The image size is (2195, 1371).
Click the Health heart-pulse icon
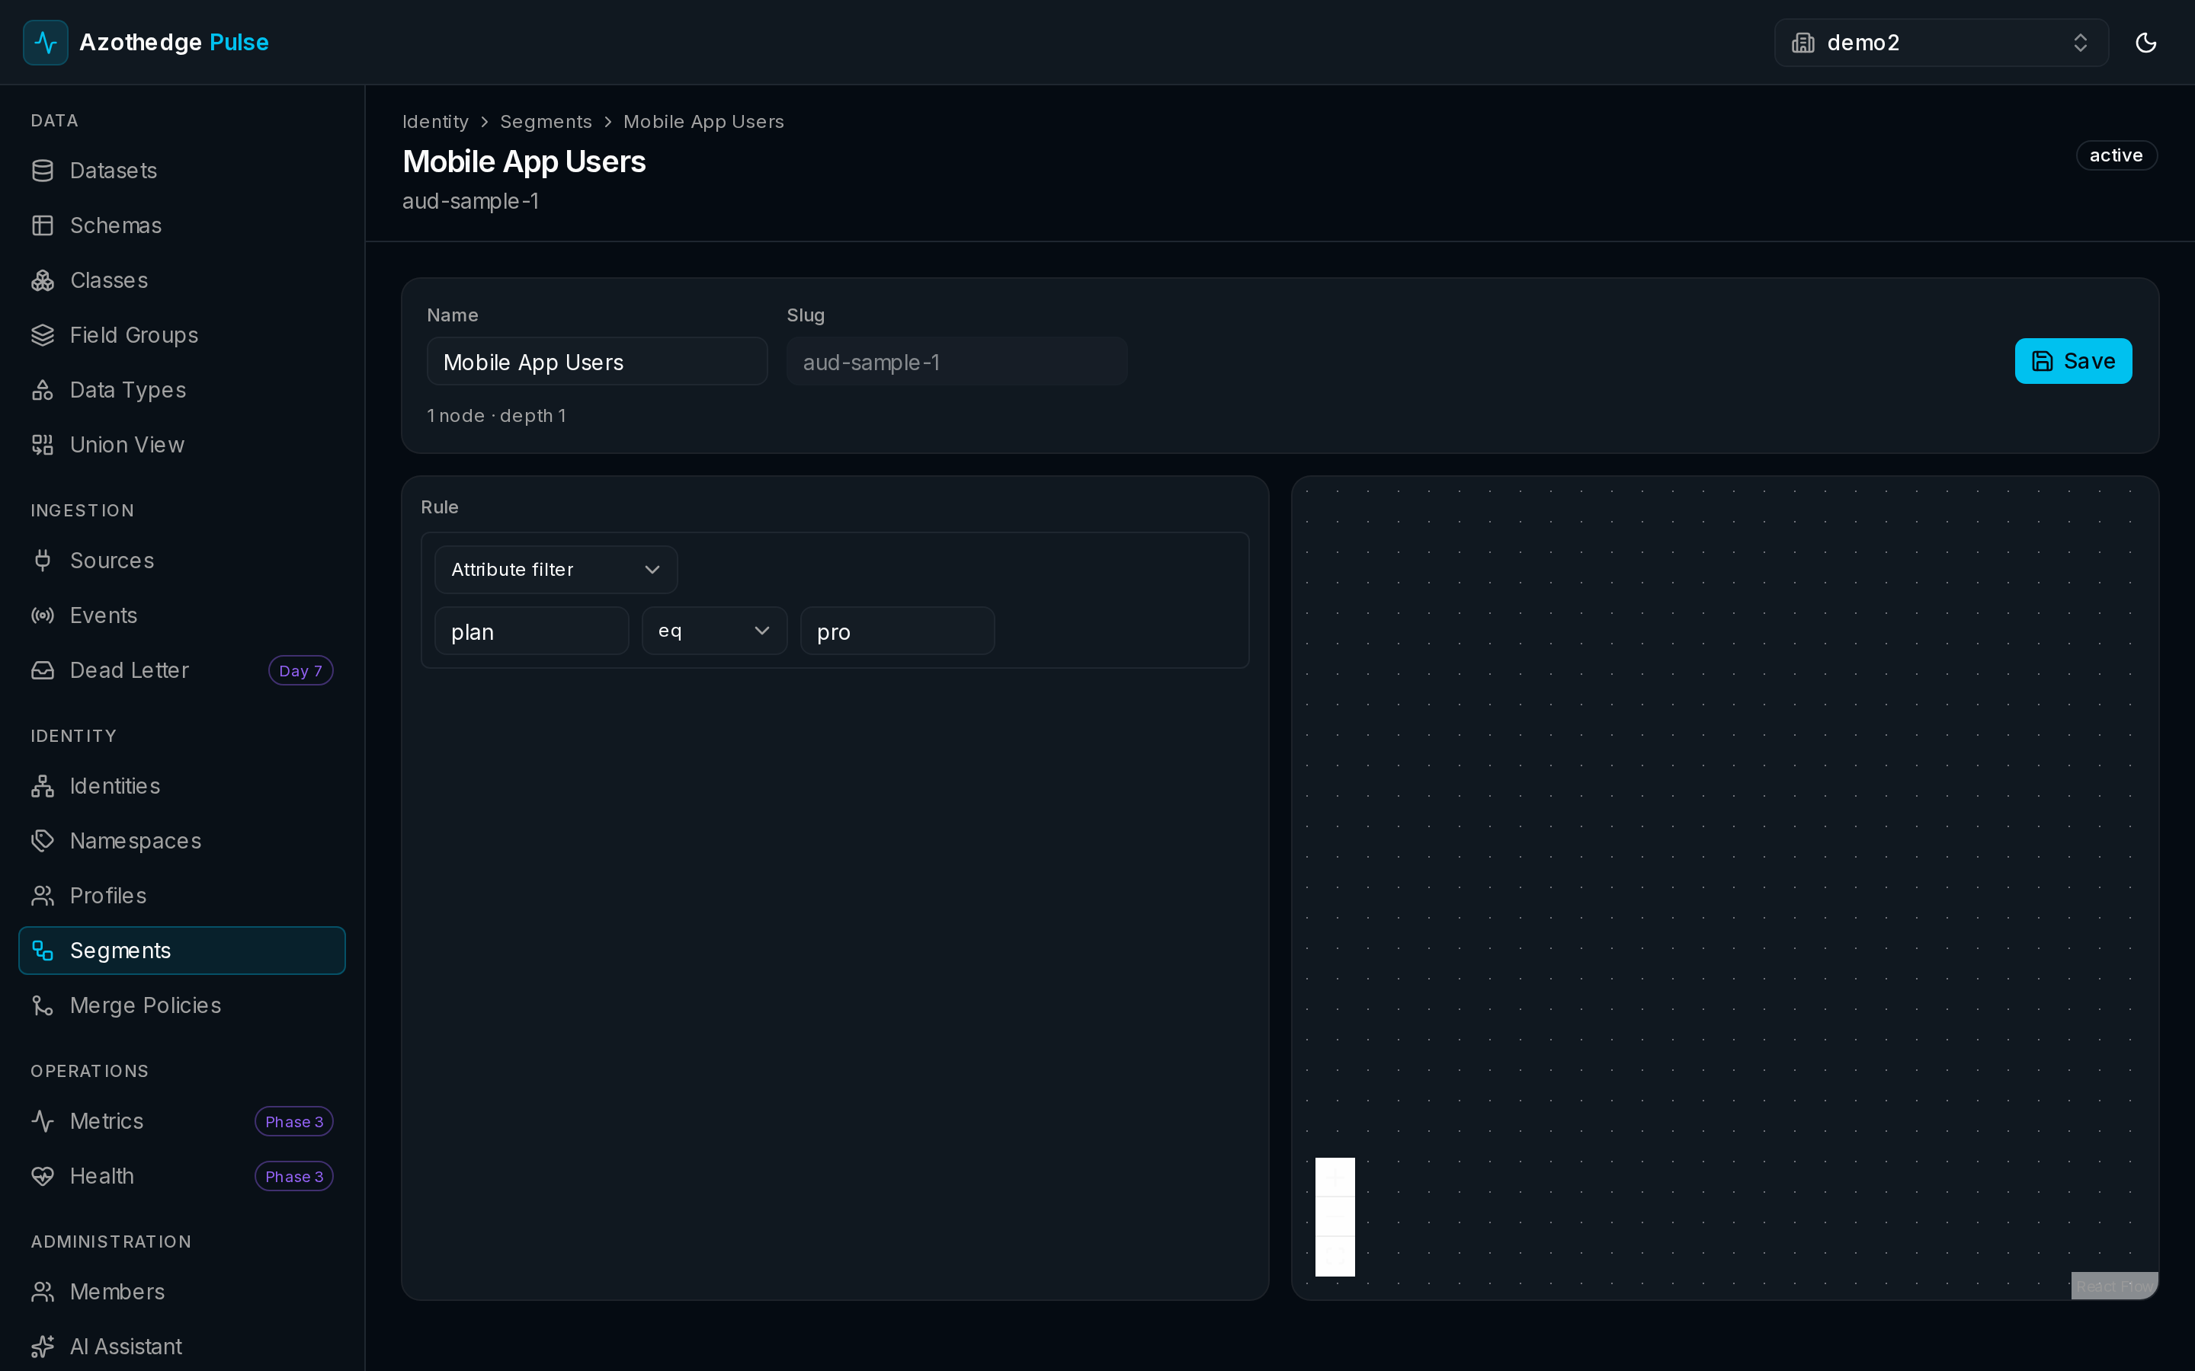point(43,1176)
